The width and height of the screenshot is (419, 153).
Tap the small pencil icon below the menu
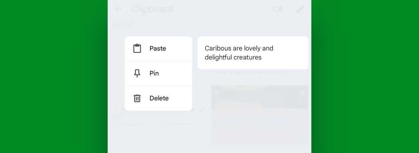click(x=202, y=109)
